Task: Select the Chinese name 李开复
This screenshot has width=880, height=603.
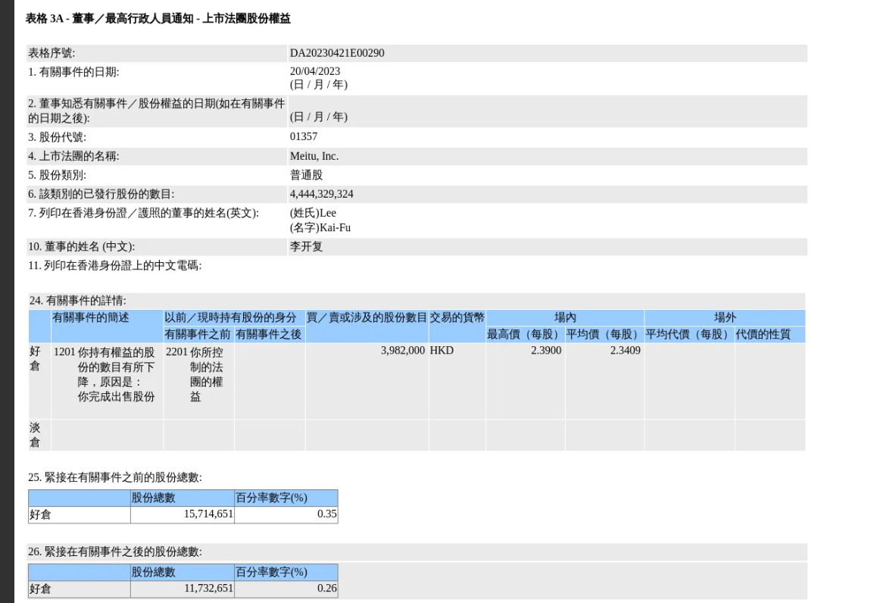Action: [306, 247]
